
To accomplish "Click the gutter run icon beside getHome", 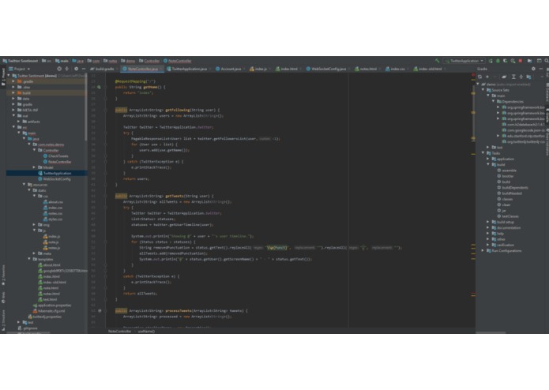I will click(x=99, y=87).
